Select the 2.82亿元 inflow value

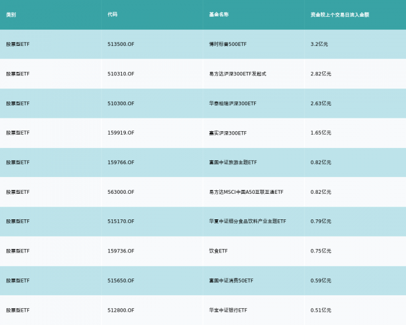coord(321,74)
